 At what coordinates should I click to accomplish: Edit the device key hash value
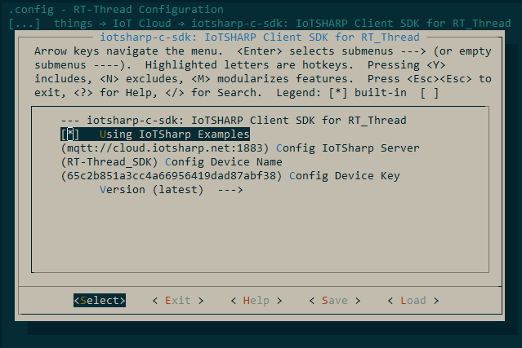(x=172, y=175)
